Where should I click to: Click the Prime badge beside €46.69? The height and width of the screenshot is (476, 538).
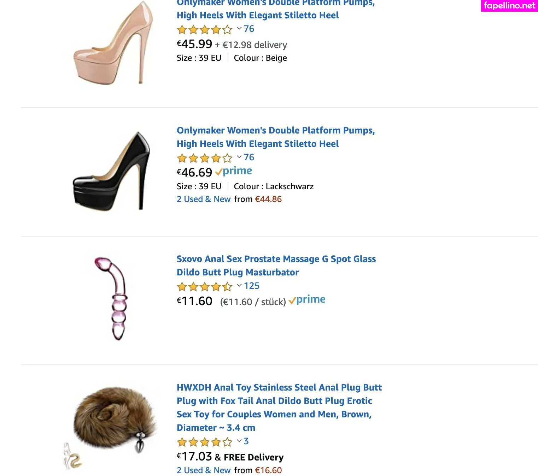[234, 171]
